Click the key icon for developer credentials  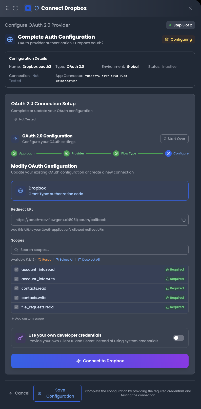tap(21, 338)
